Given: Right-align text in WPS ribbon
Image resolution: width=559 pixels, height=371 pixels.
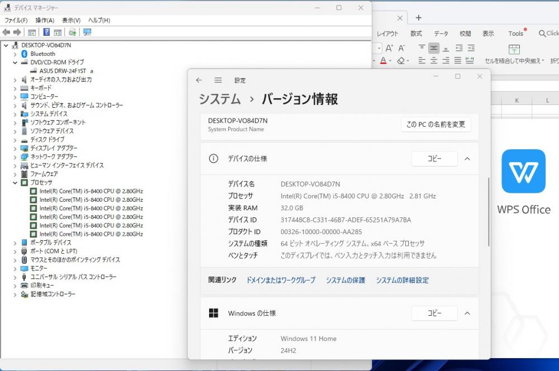Looking at the screenshot, I should (x=446, y=60).
